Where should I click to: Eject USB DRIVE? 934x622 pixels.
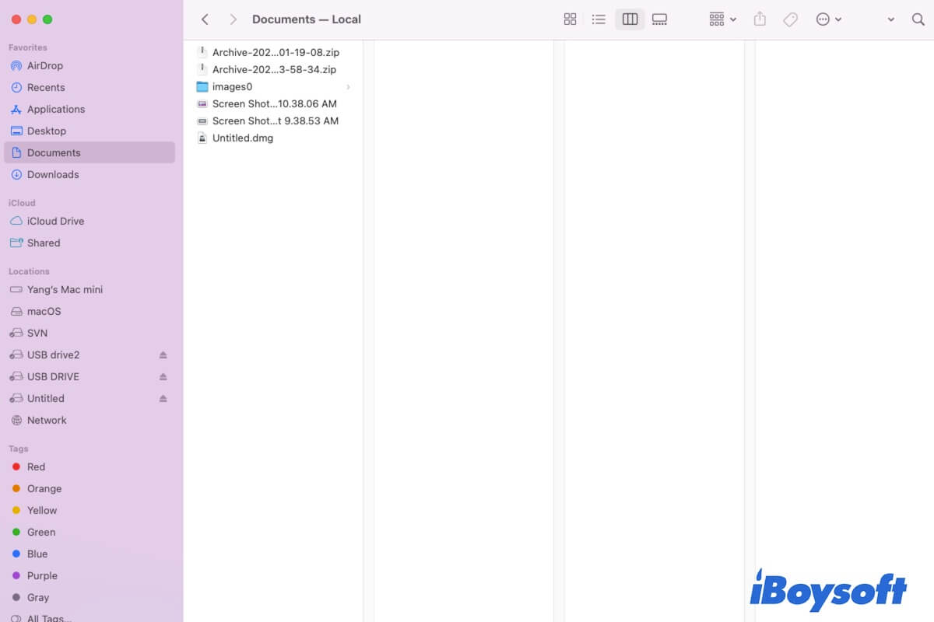[x=163, y=376]
